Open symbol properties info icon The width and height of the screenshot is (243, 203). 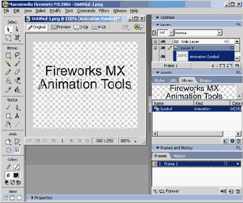pos(232,141)
